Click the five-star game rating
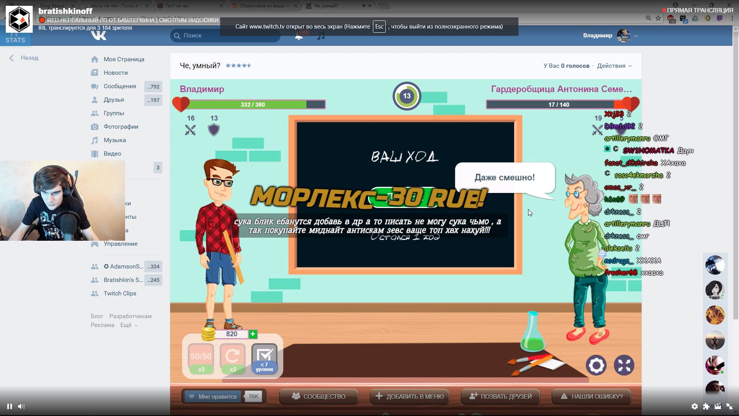Image resolution: width=739 pixels, height=416 pixels. [x=238, y=65]
